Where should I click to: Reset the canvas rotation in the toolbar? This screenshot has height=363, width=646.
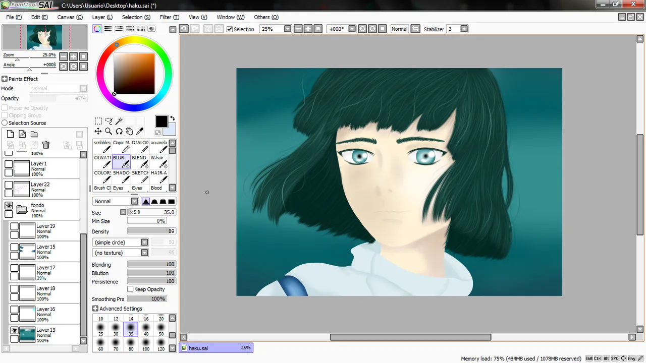coord(383,29)
